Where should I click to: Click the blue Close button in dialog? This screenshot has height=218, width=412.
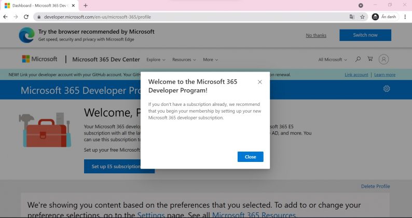pyautogui.click(x=250, y=157)
